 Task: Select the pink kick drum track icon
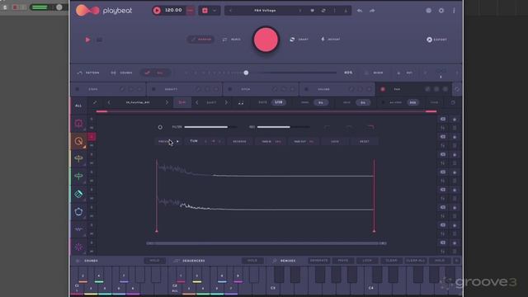pos(78,123)
